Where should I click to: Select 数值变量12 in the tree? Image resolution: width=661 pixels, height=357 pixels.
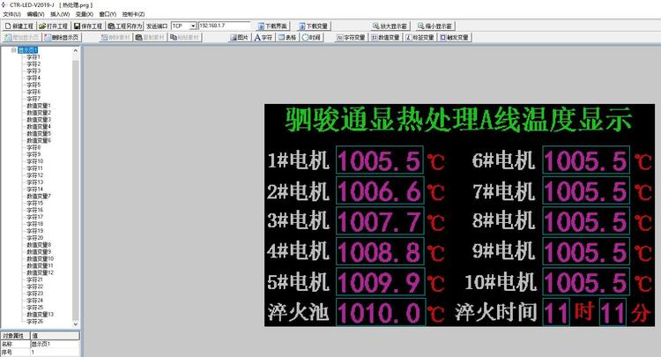tap(40, 272)
